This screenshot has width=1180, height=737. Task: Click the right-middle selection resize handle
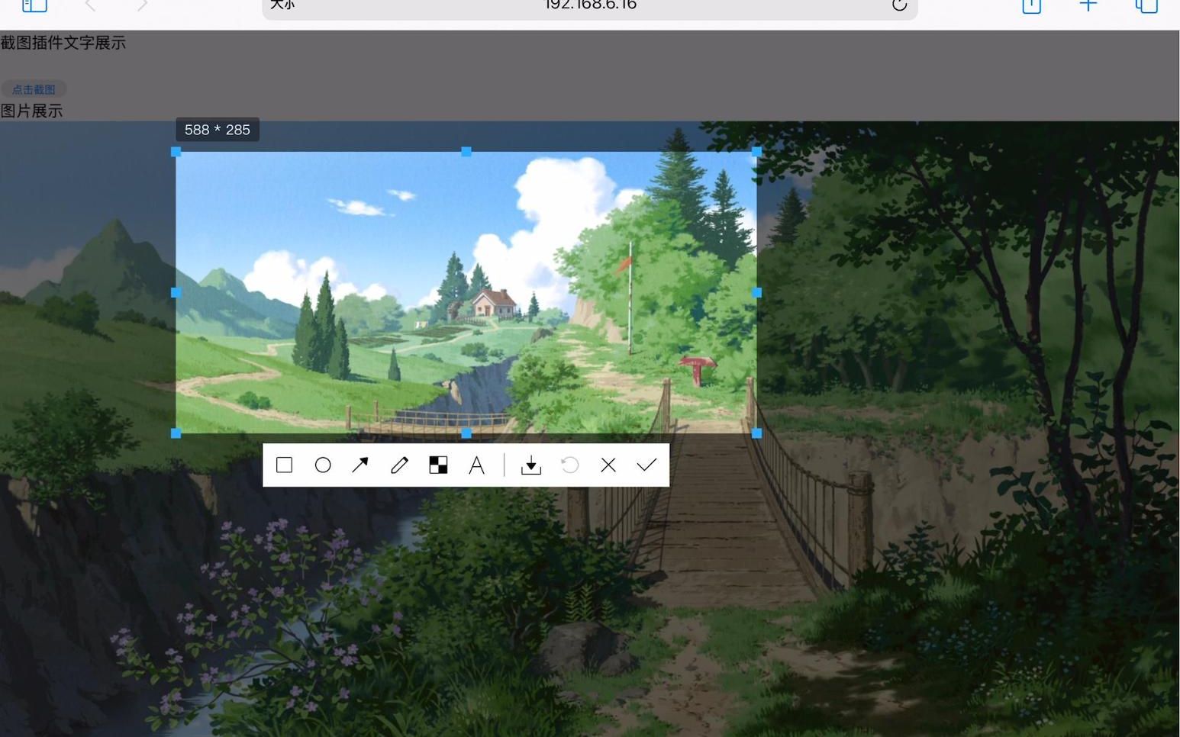coord(756,292)
